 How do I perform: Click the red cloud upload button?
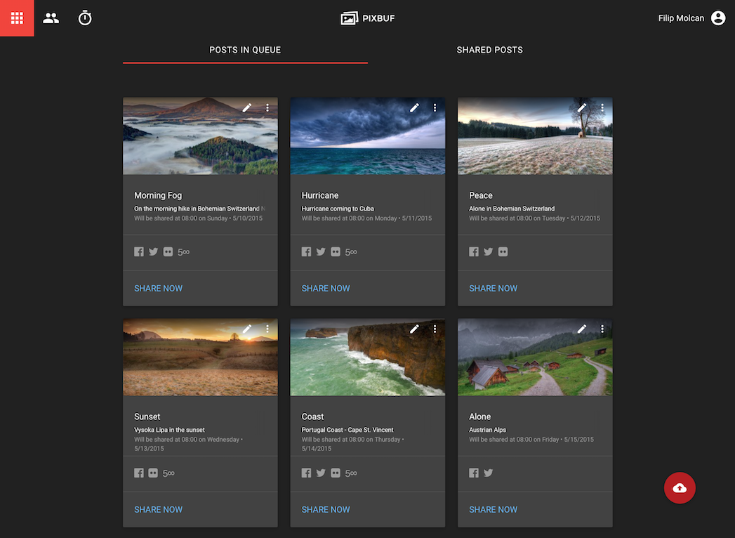pos(679,488)
